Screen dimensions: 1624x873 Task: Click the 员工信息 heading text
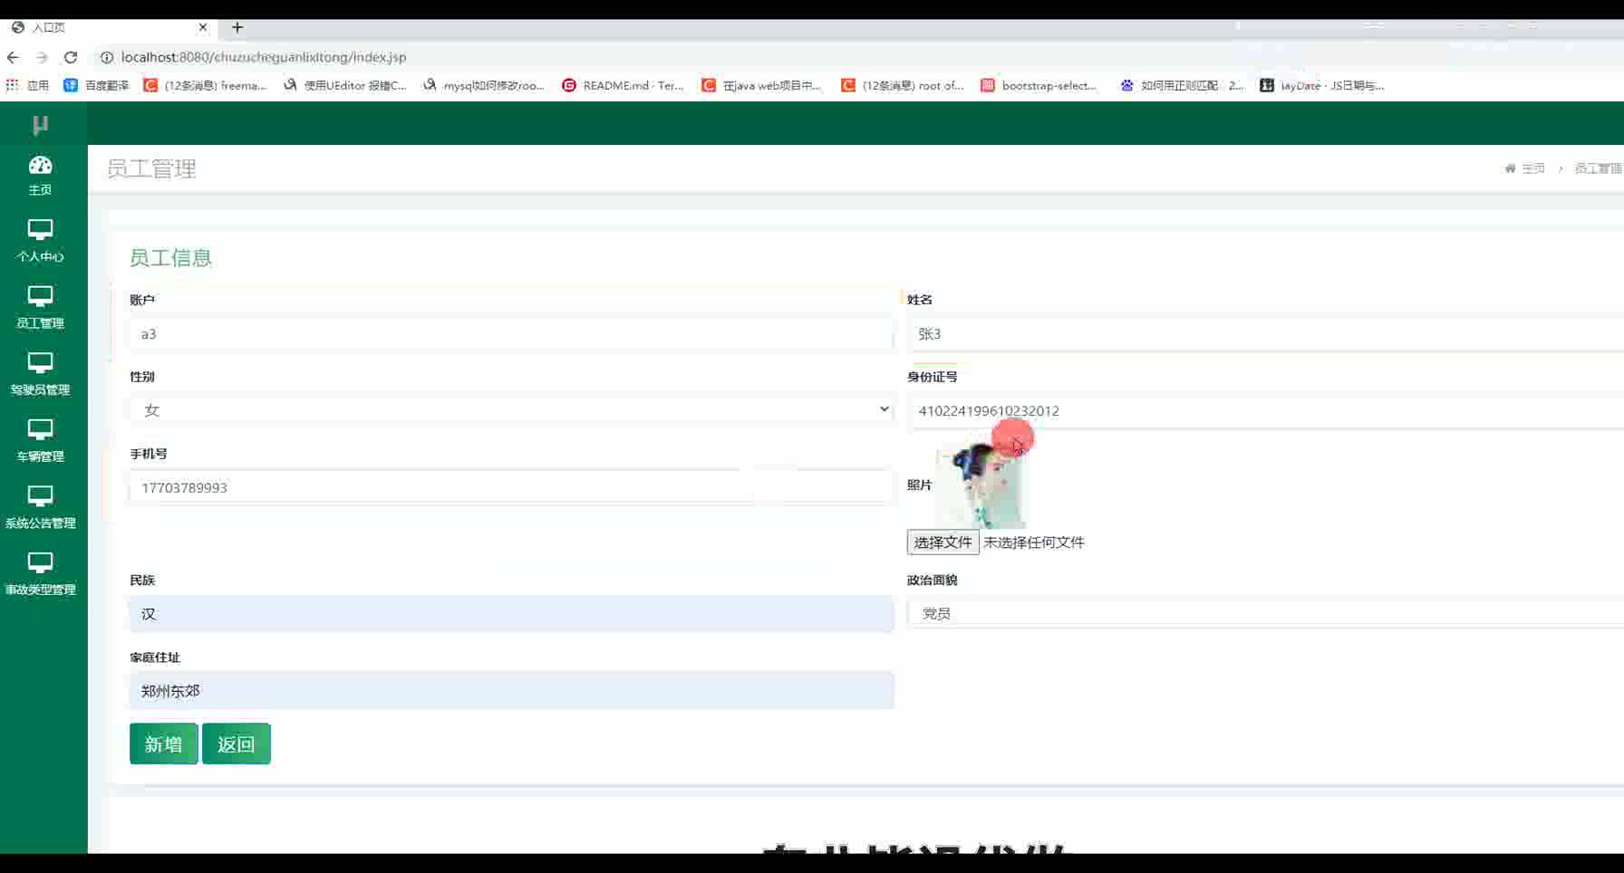170,258
